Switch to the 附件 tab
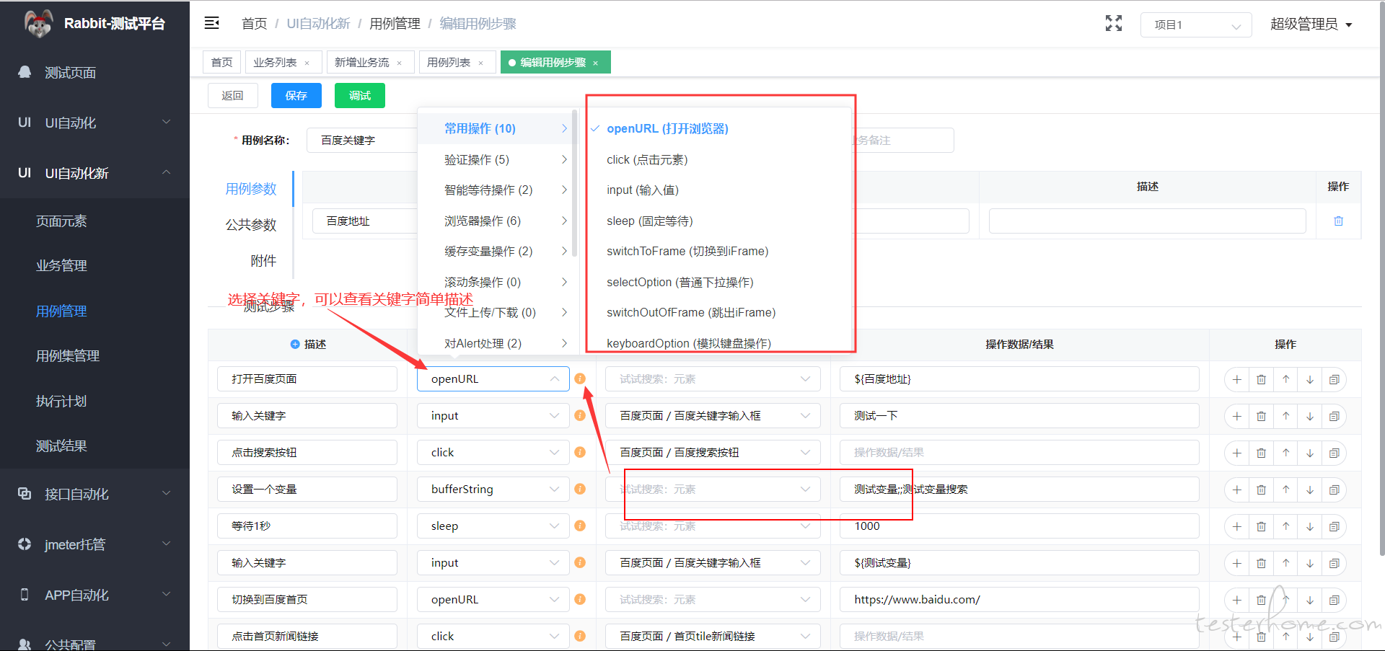 (263, 260)
